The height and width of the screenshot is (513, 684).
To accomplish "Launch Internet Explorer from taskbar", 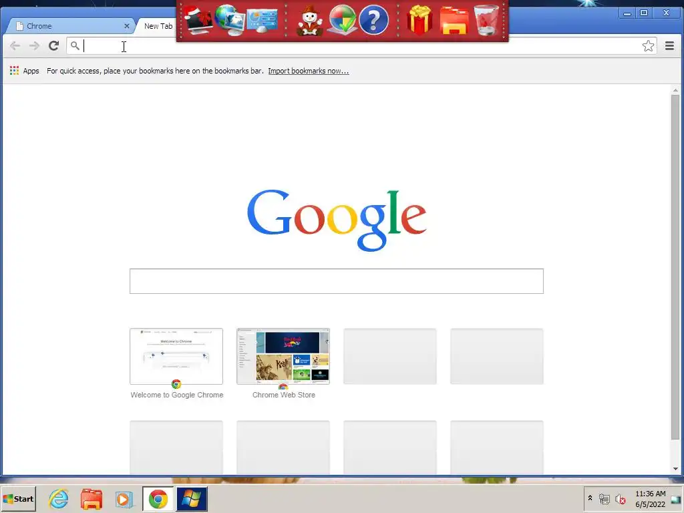I will (59, 498).
